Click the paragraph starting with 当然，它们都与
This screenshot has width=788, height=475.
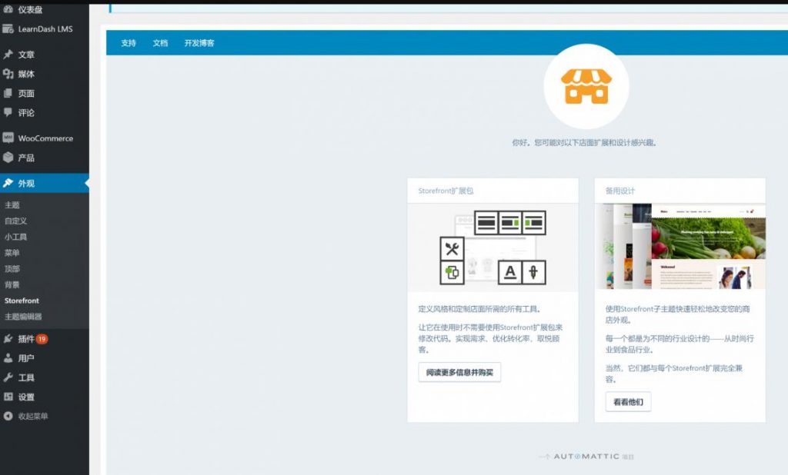pos(674,374)
